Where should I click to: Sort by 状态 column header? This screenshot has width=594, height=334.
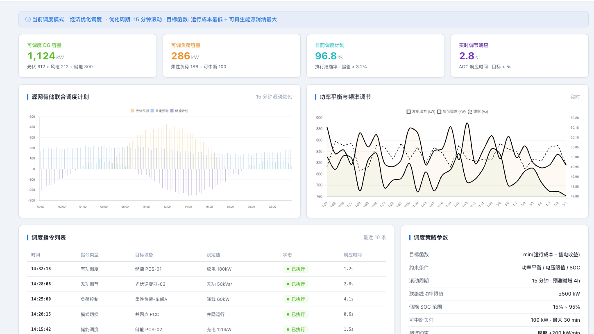[x=287, y=255]
